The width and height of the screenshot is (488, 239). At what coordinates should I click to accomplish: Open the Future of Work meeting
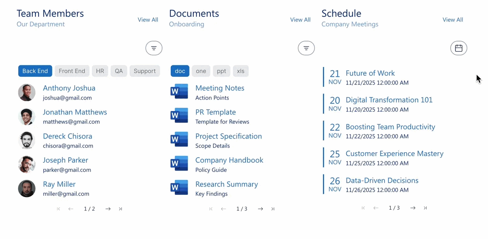pyautogui.click(x=370, y=73)
